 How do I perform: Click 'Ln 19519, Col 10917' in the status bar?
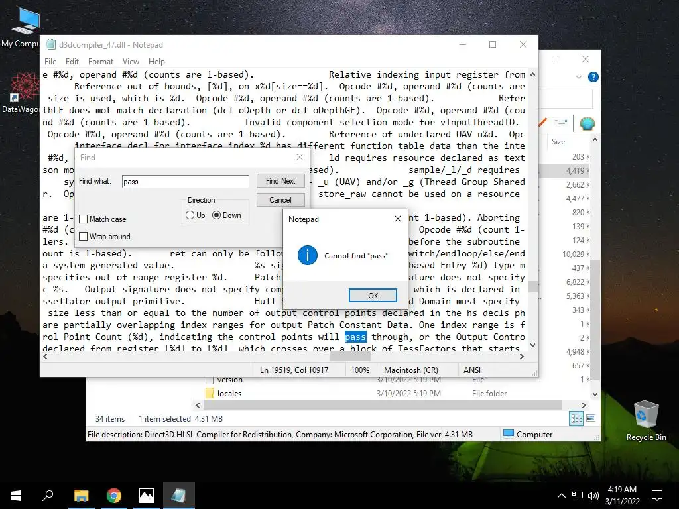294,370
